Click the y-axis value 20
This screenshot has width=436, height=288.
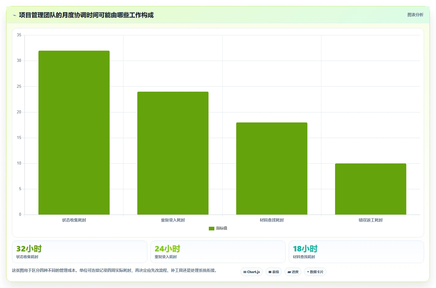[x=19, y=112]
